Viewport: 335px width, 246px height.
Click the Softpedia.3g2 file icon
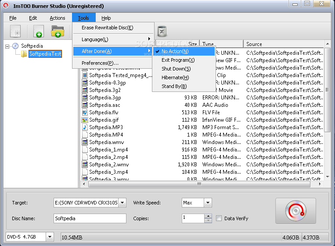[x=85, y=90]
